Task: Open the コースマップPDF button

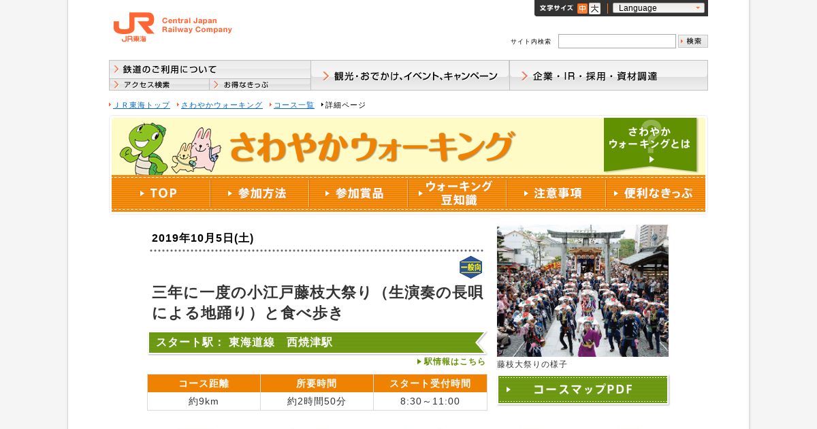Action: click(x=583, y=390)
